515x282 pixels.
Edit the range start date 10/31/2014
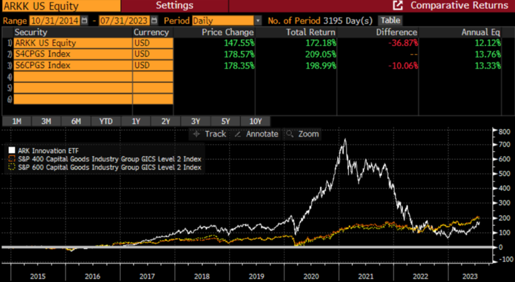point(54,21)
